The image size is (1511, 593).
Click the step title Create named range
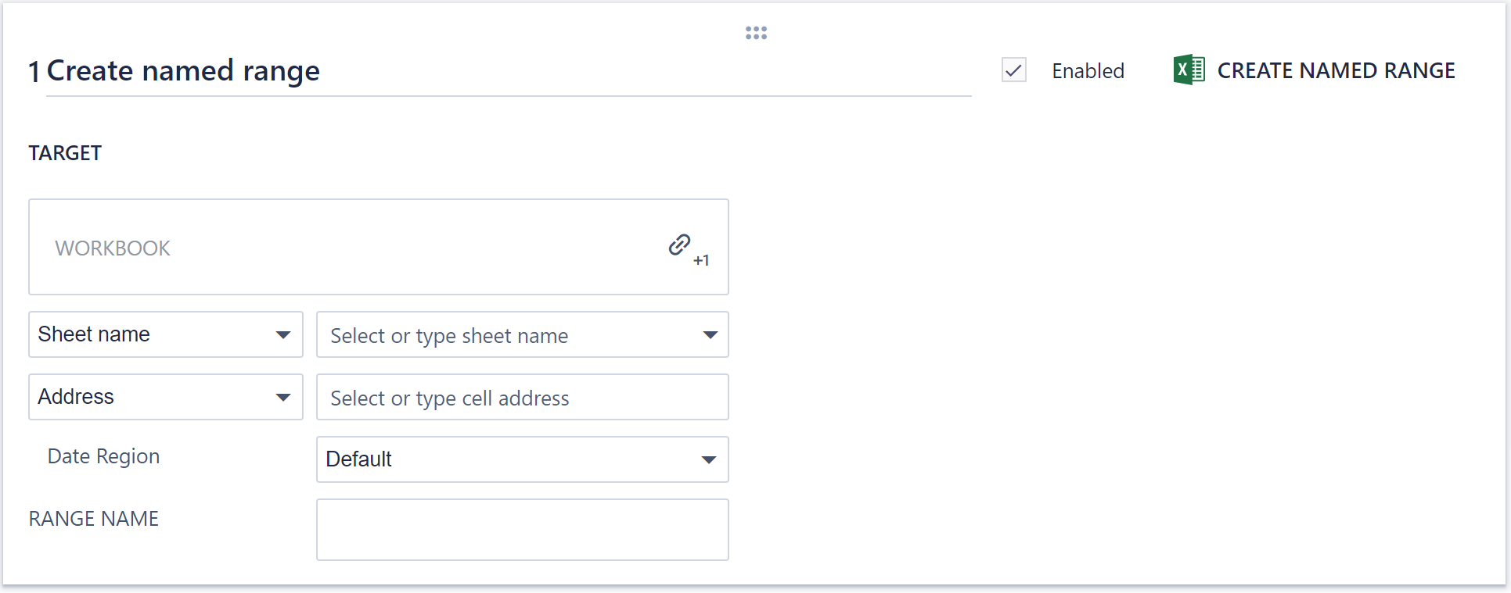(x=183, y=71)
